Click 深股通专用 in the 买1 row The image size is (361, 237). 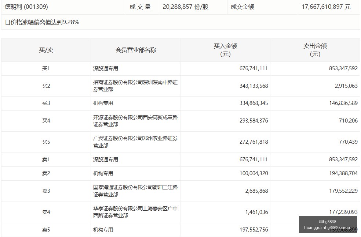tap(105, 68)
